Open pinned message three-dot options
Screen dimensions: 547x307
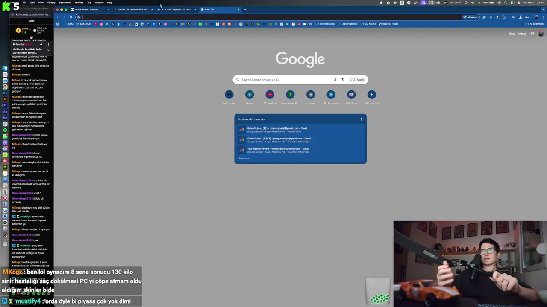(48, 44)
